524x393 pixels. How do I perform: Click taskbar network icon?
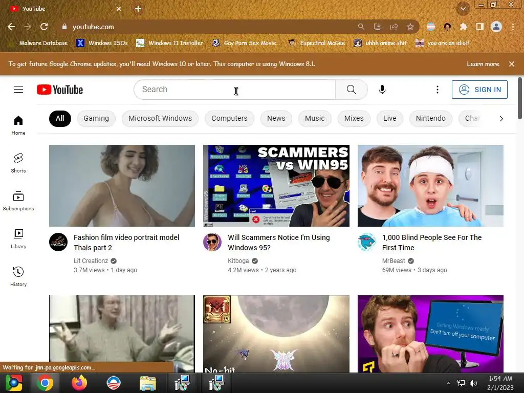point(461,383)
